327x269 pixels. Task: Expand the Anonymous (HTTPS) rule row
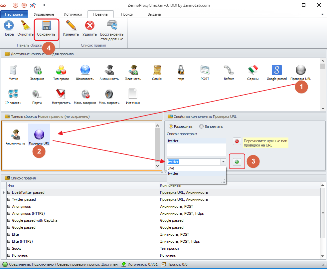pyautogui.click(x=9, y=213)
